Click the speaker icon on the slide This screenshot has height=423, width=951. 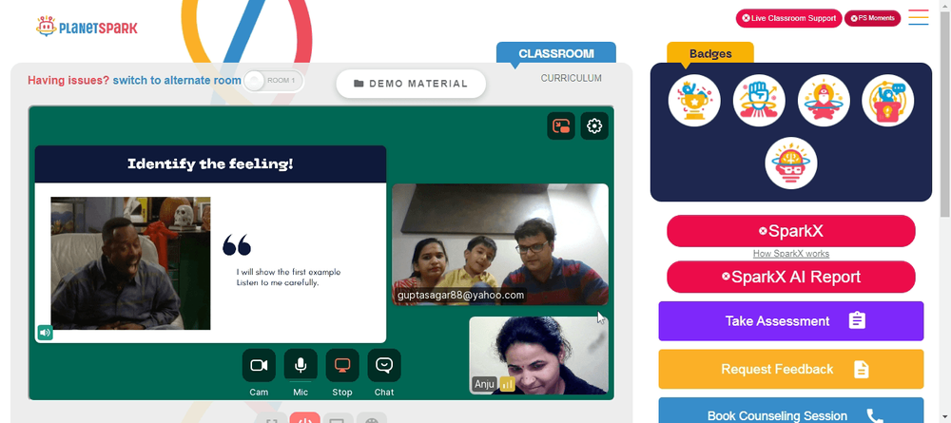click(x=45, y=332)
